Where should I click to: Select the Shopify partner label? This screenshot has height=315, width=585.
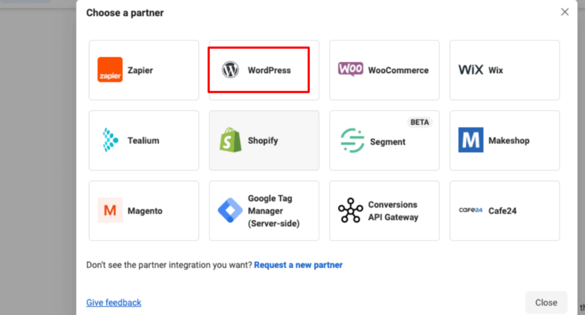[263, 140]
